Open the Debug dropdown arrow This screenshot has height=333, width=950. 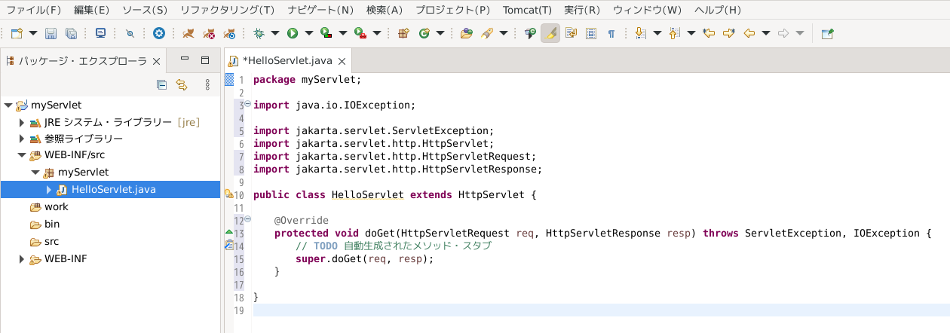click(x=275, y=33)
